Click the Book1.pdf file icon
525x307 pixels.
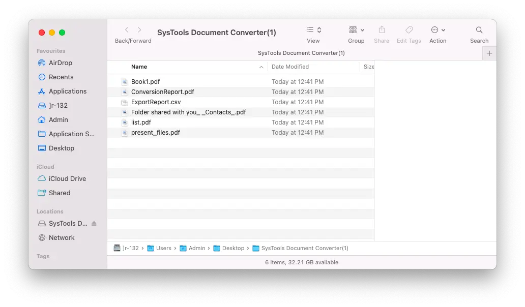(125, 82)
